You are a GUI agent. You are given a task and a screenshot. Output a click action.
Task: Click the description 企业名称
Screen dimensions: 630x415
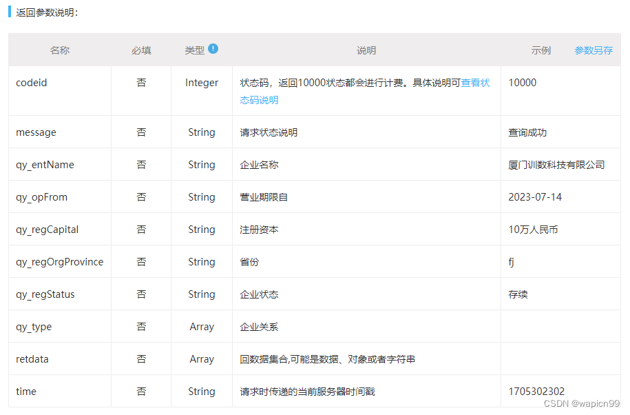coord(259,165)
